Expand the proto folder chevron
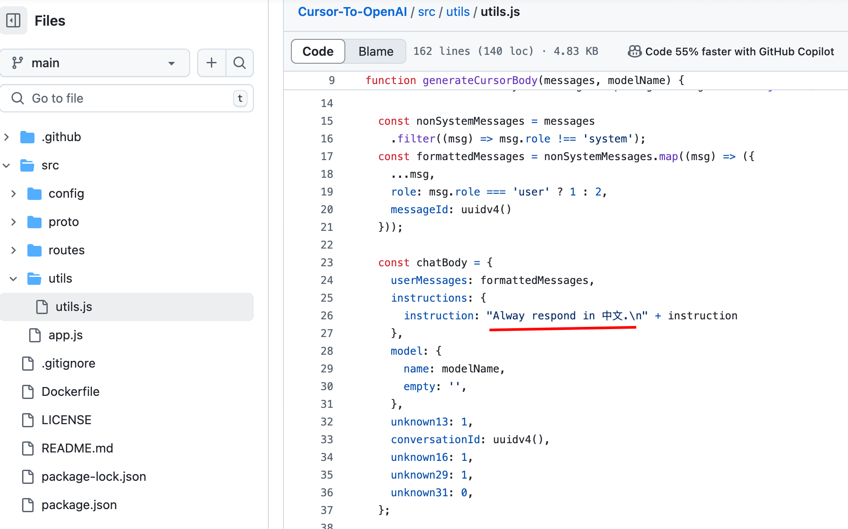Viewport: 848px width, 529px height. point(14,222)
